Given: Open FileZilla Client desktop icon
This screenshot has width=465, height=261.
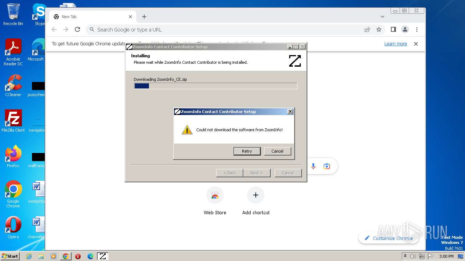Looking at the screenshot, I should (13, 121).
